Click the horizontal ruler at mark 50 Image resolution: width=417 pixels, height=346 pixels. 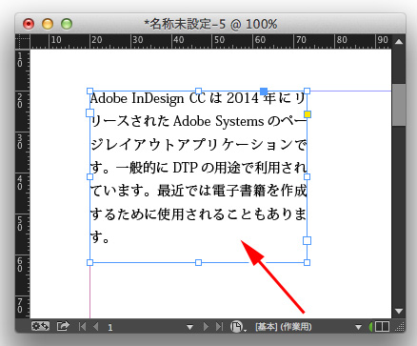pos(219,40)
